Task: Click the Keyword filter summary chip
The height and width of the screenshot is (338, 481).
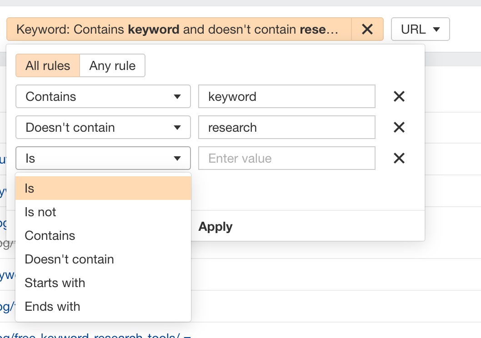Action: point(177,30)
